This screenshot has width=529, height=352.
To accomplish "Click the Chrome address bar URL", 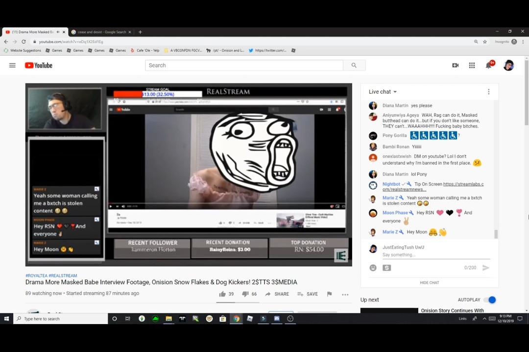I will (71, 42).
